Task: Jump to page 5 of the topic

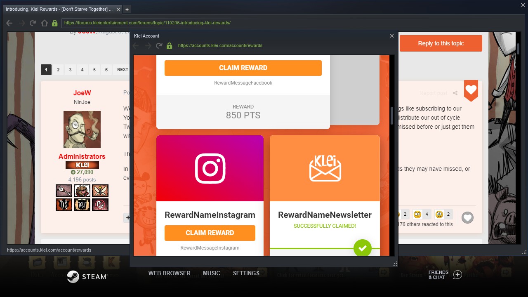Action: (x=94, y=70)
